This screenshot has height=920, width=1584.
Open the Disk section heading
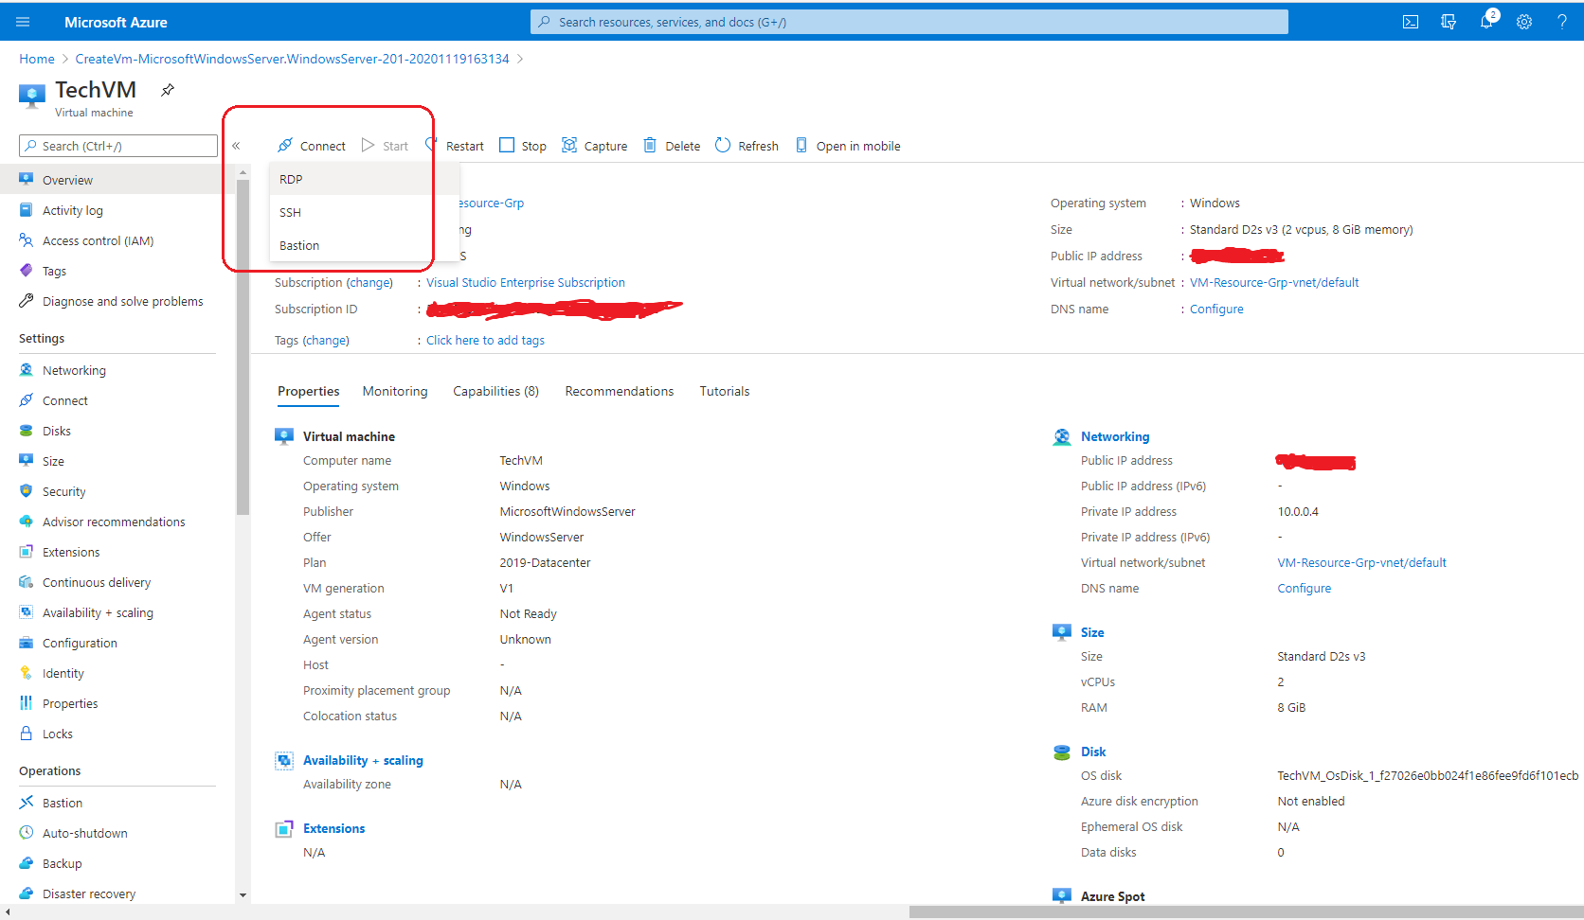point(1093,752)
